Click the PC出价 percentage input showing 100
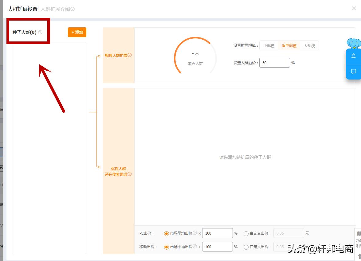Screen dimensions: 361x261 (x=218, y=233)
